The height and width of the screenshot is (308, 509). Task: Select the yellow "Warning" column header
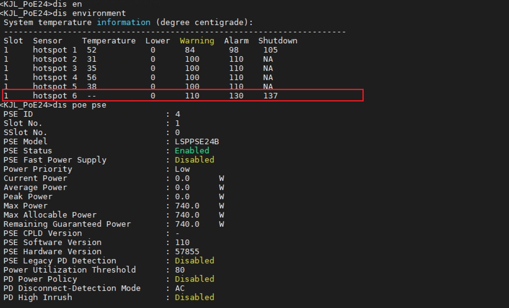[x=197, y=41]
